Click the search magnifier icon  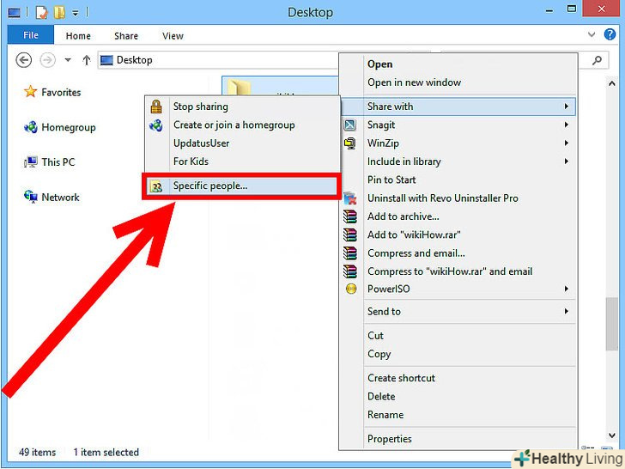[x=597, y=61]
